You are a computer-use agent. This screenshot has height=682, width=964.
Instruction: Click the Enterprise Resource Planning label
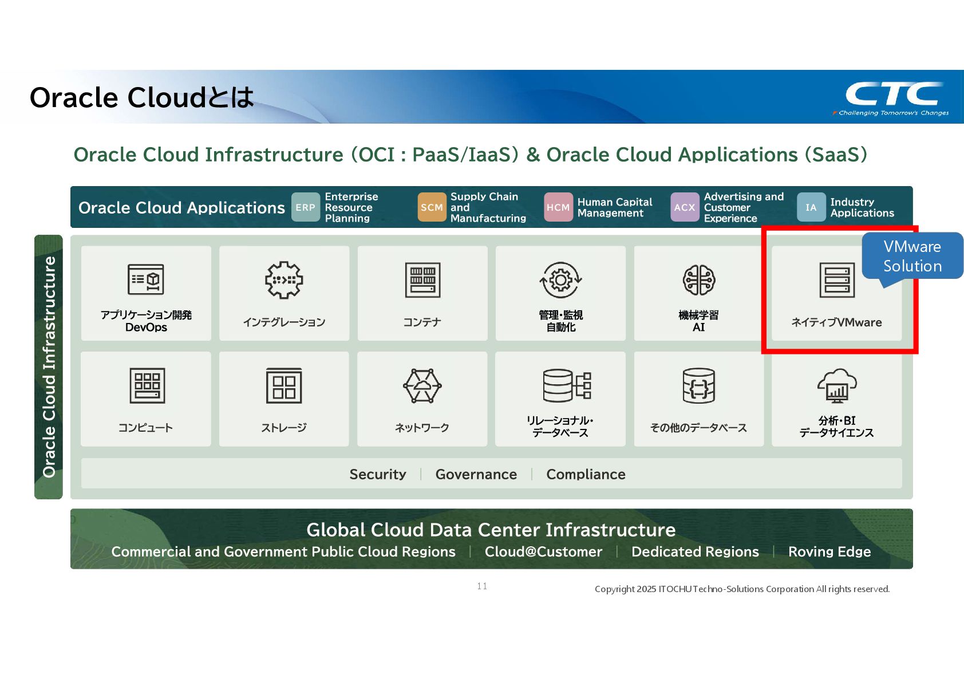point(351,207)
